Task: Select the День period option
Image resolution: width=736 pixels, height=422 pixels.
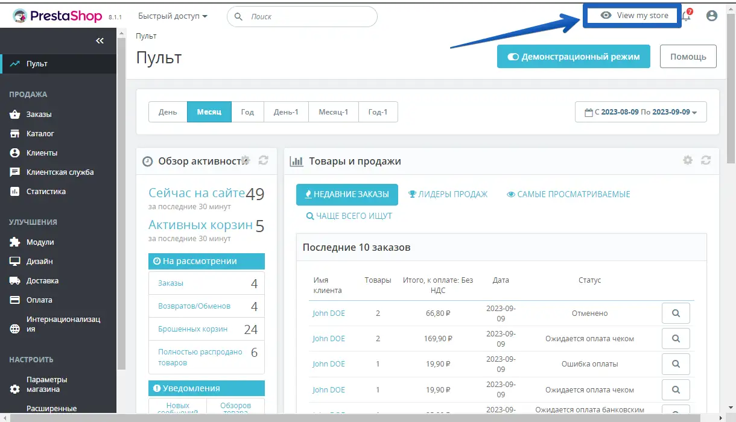Action: click(x=168, y=112)
